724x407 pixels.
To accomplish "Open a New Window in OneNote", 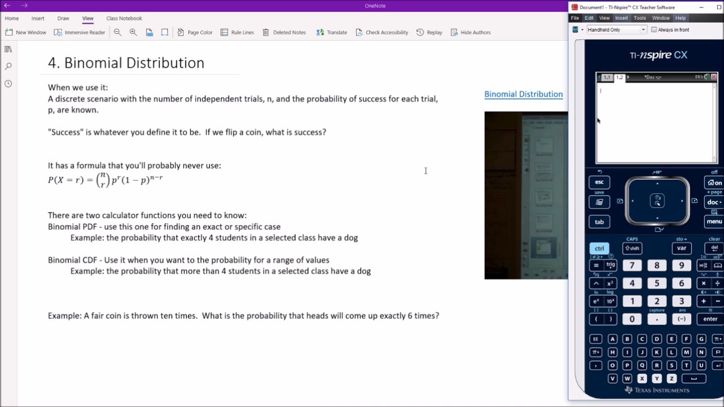I will click(25, 32).
